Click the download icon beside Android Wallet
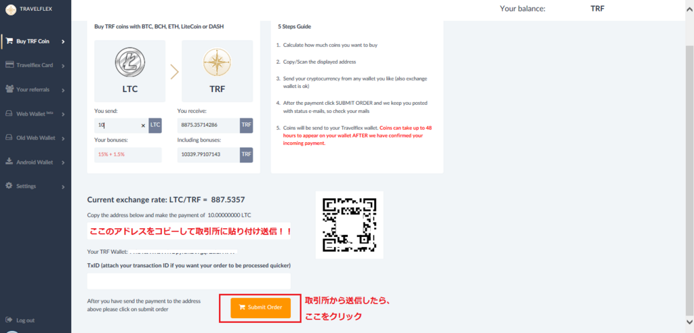The width and height of the screenshot is (694, 333). [x=9, y=162]
